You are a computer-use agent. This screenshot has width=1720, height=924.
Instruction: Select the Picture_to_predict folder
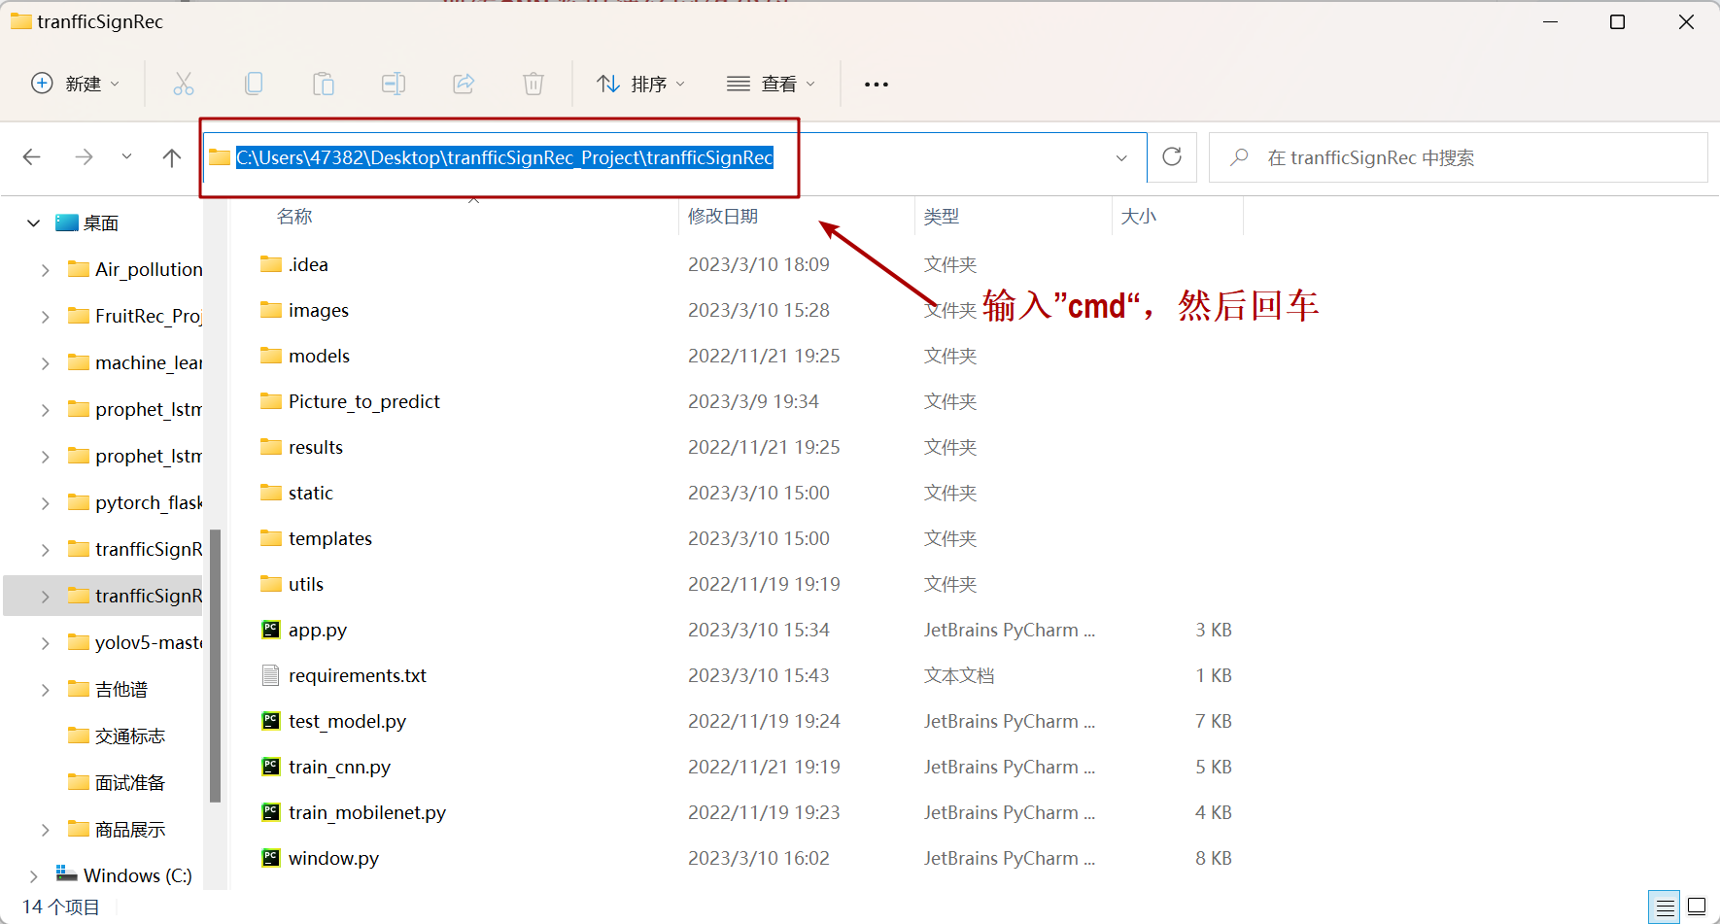click(x=363, y=401)
